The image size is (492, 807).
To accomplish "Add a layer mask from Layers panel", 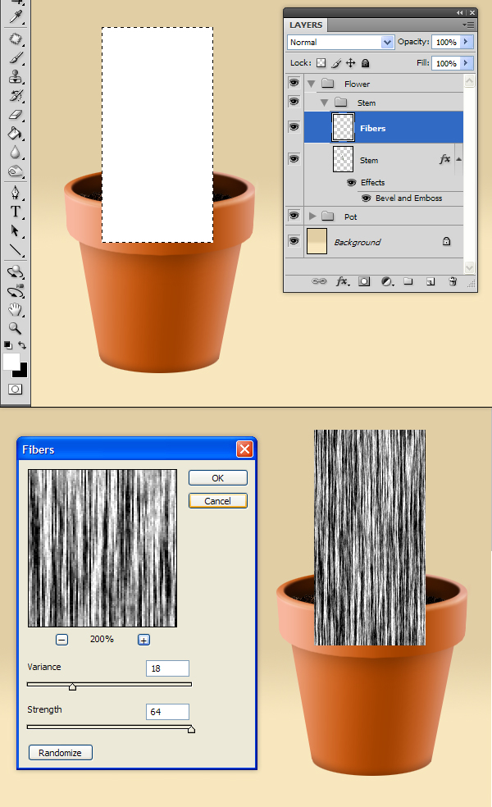I will tap(364, 281).
